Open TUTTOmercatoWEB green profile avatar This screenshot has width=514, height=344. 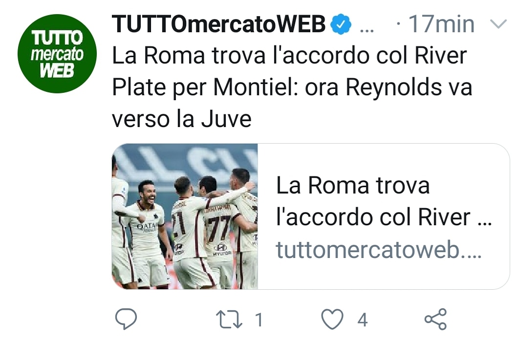pos(57,53)
